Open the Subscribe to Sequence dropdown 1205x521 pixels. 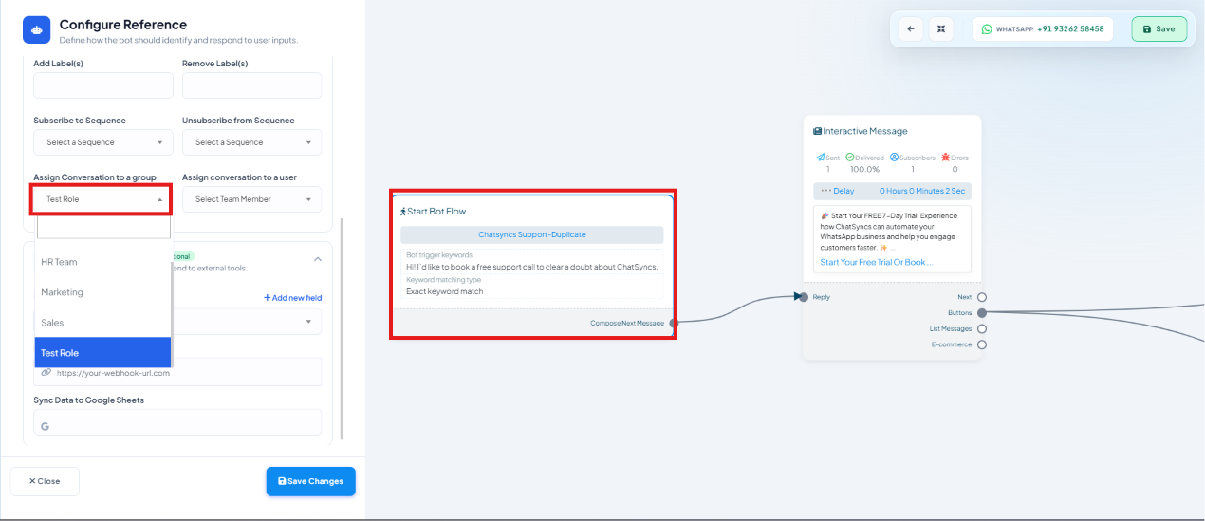point(103,142)
